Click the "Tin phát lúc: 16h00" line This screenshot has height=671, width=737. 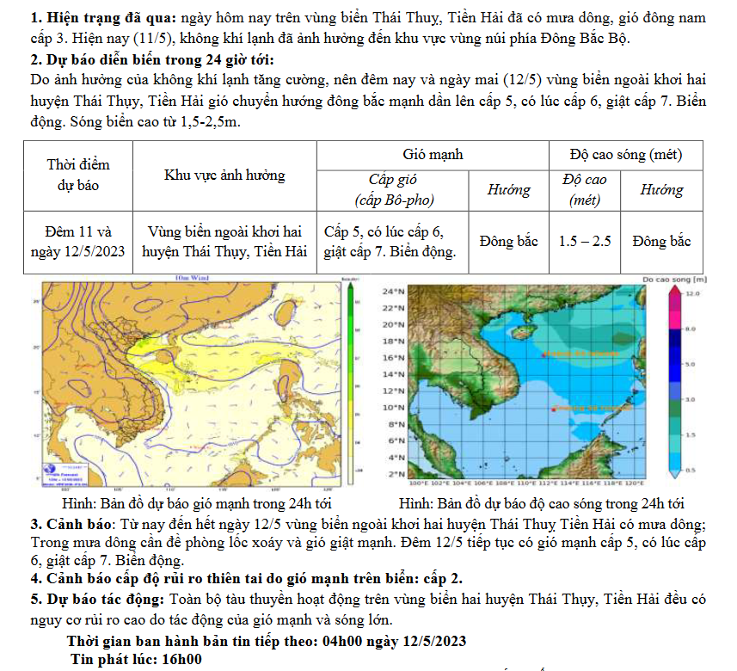click(x=136, y=659)
